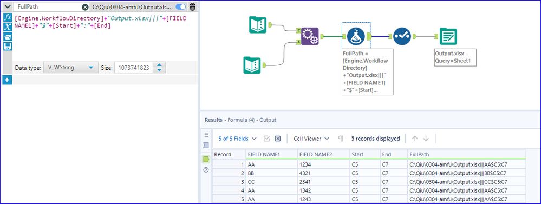Image resolution: width=541 pixels, height=204 pixels.
Task: Click the Output Data input anchor
Action: click(x=436, y=36)
